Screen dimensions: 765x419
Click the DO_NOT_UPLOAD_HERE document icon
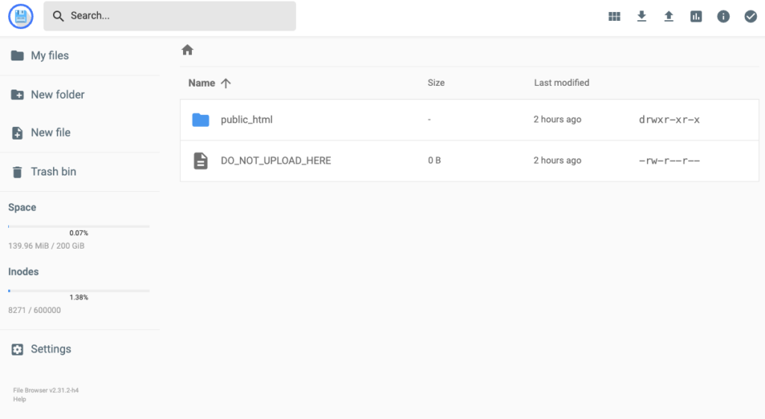pos(200,161)
